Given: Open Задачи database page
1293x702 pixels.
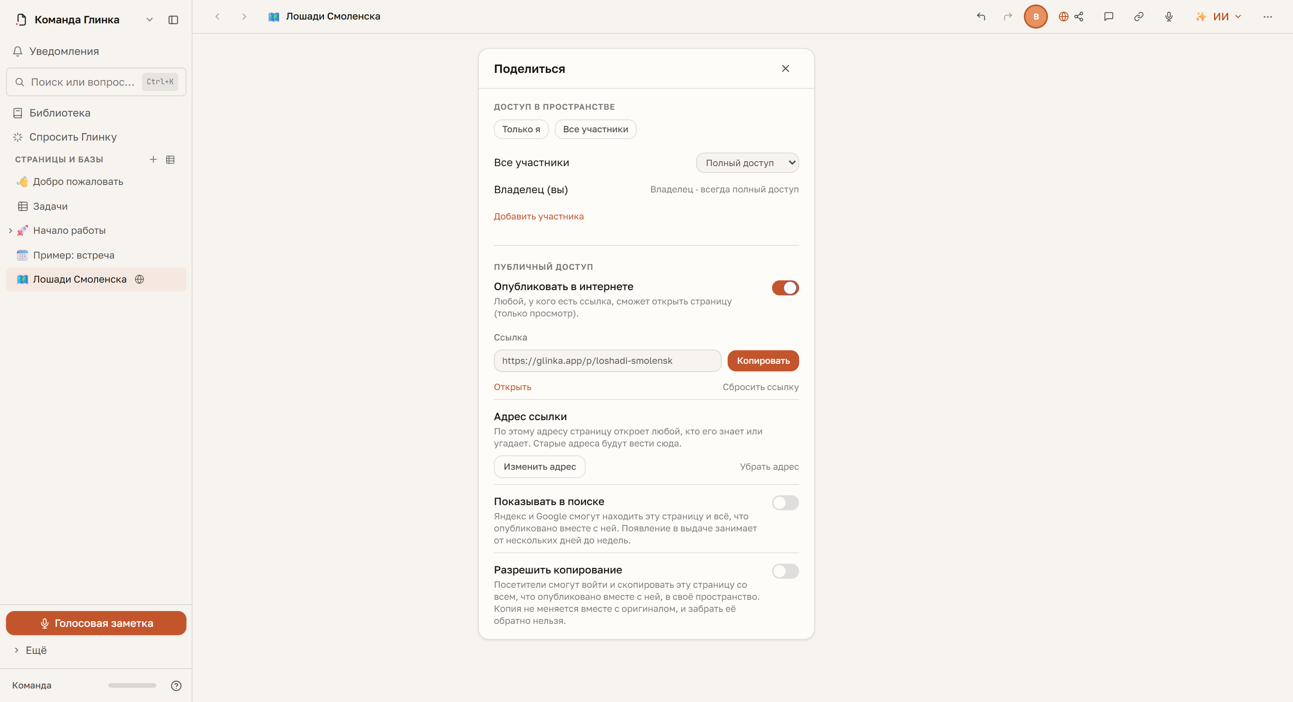Looking at the screenshot, I should pos(96,206).
